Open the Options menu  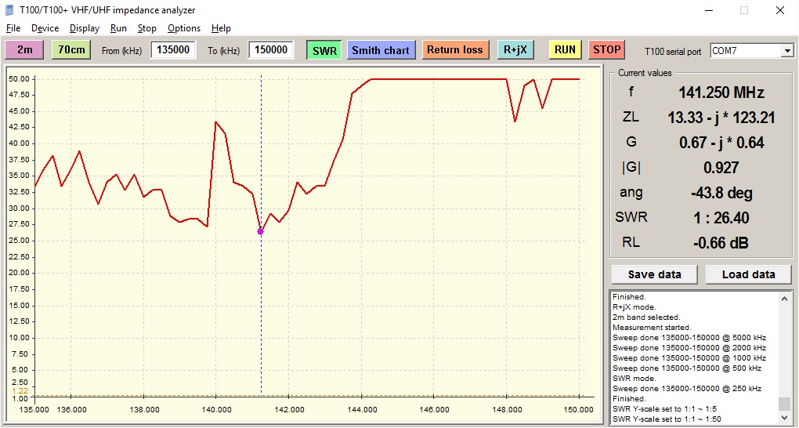(184, 28)
